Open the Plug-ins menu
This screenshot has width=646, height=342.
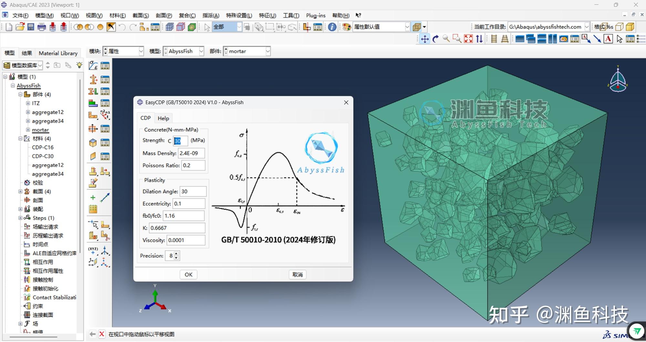click(x=315, y=15)
